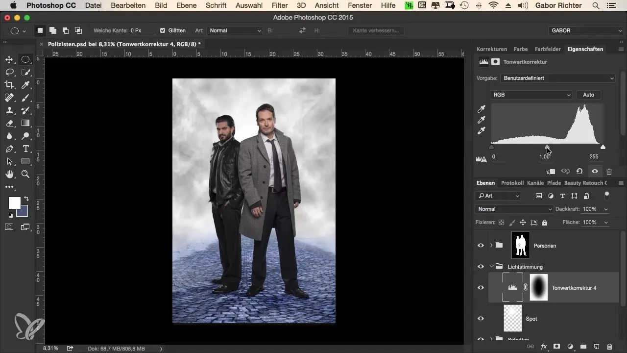Expand the Personen group
The width and height of the screenshot is (627, 353).
[491, 245]
